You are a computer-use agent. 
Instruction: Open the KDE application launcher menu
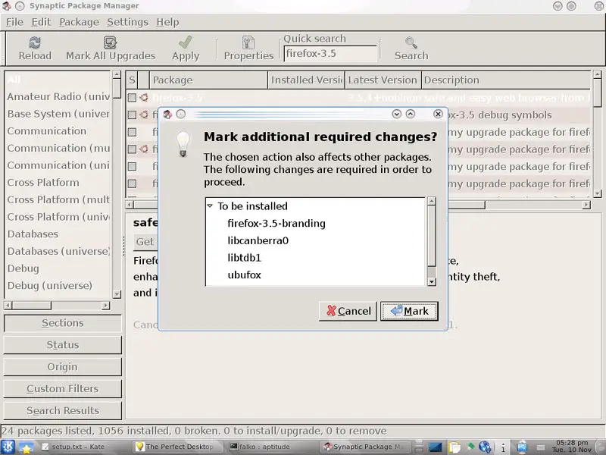[x=8, y=447]
